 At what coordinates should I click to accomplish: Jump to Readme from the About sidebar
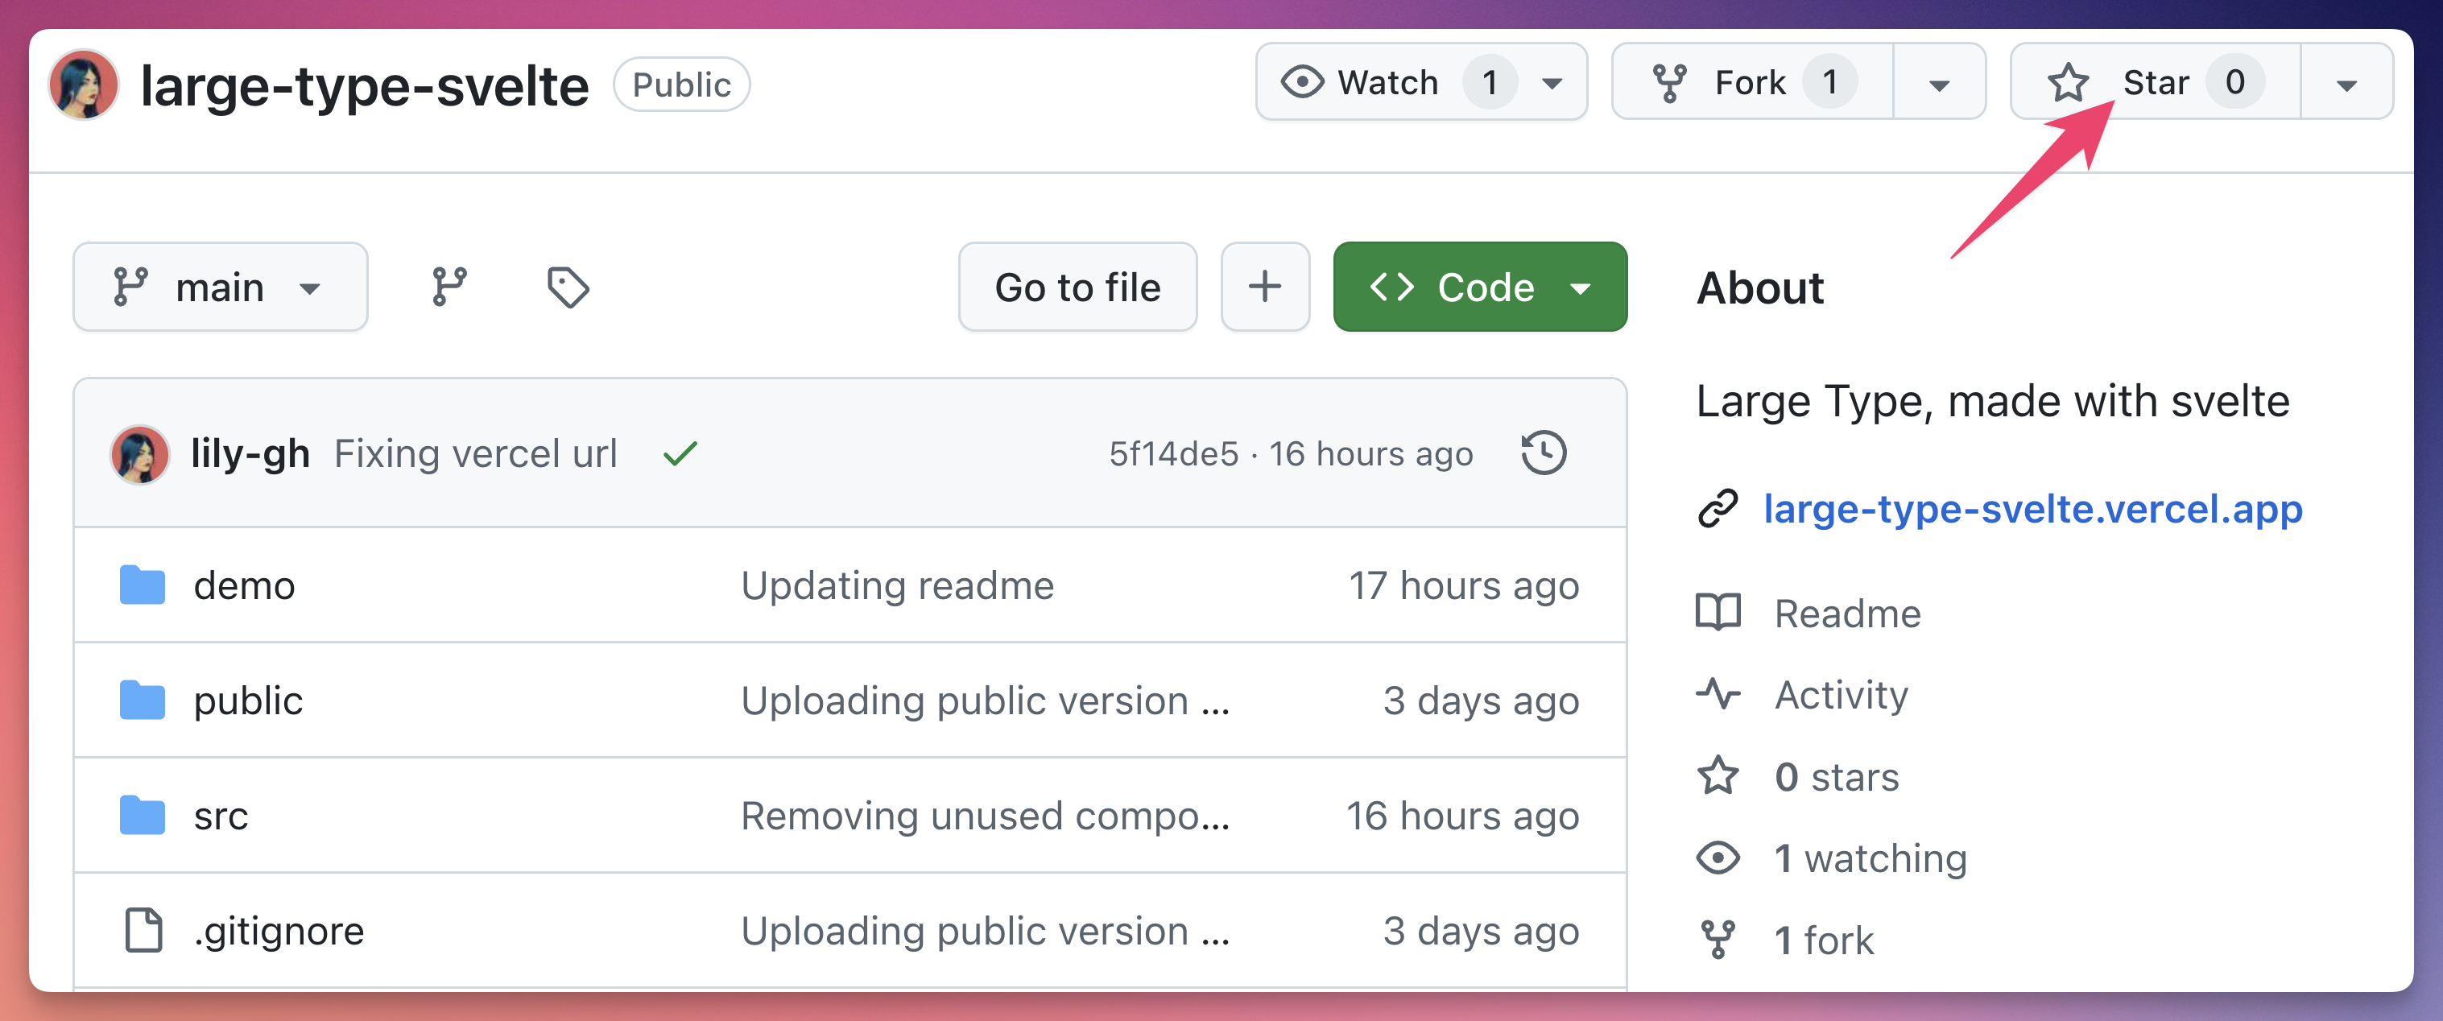click(x=1847, y=614)
